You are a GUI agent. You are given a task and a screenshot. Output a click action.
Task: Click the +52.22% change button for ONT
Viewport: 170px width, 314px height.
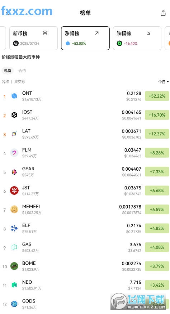point(157,96)
